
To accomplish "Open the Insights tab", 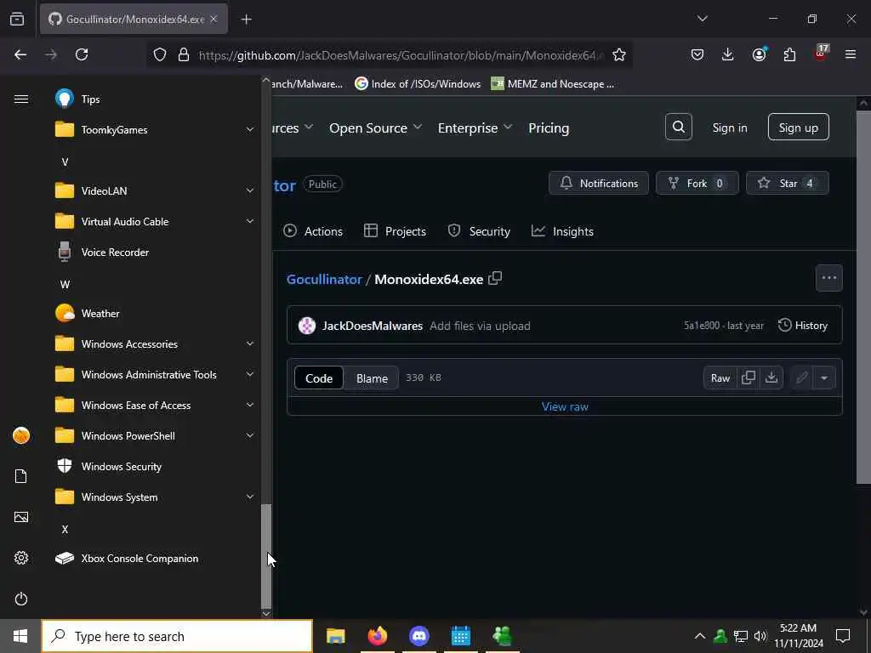I will tap(562, 231).
